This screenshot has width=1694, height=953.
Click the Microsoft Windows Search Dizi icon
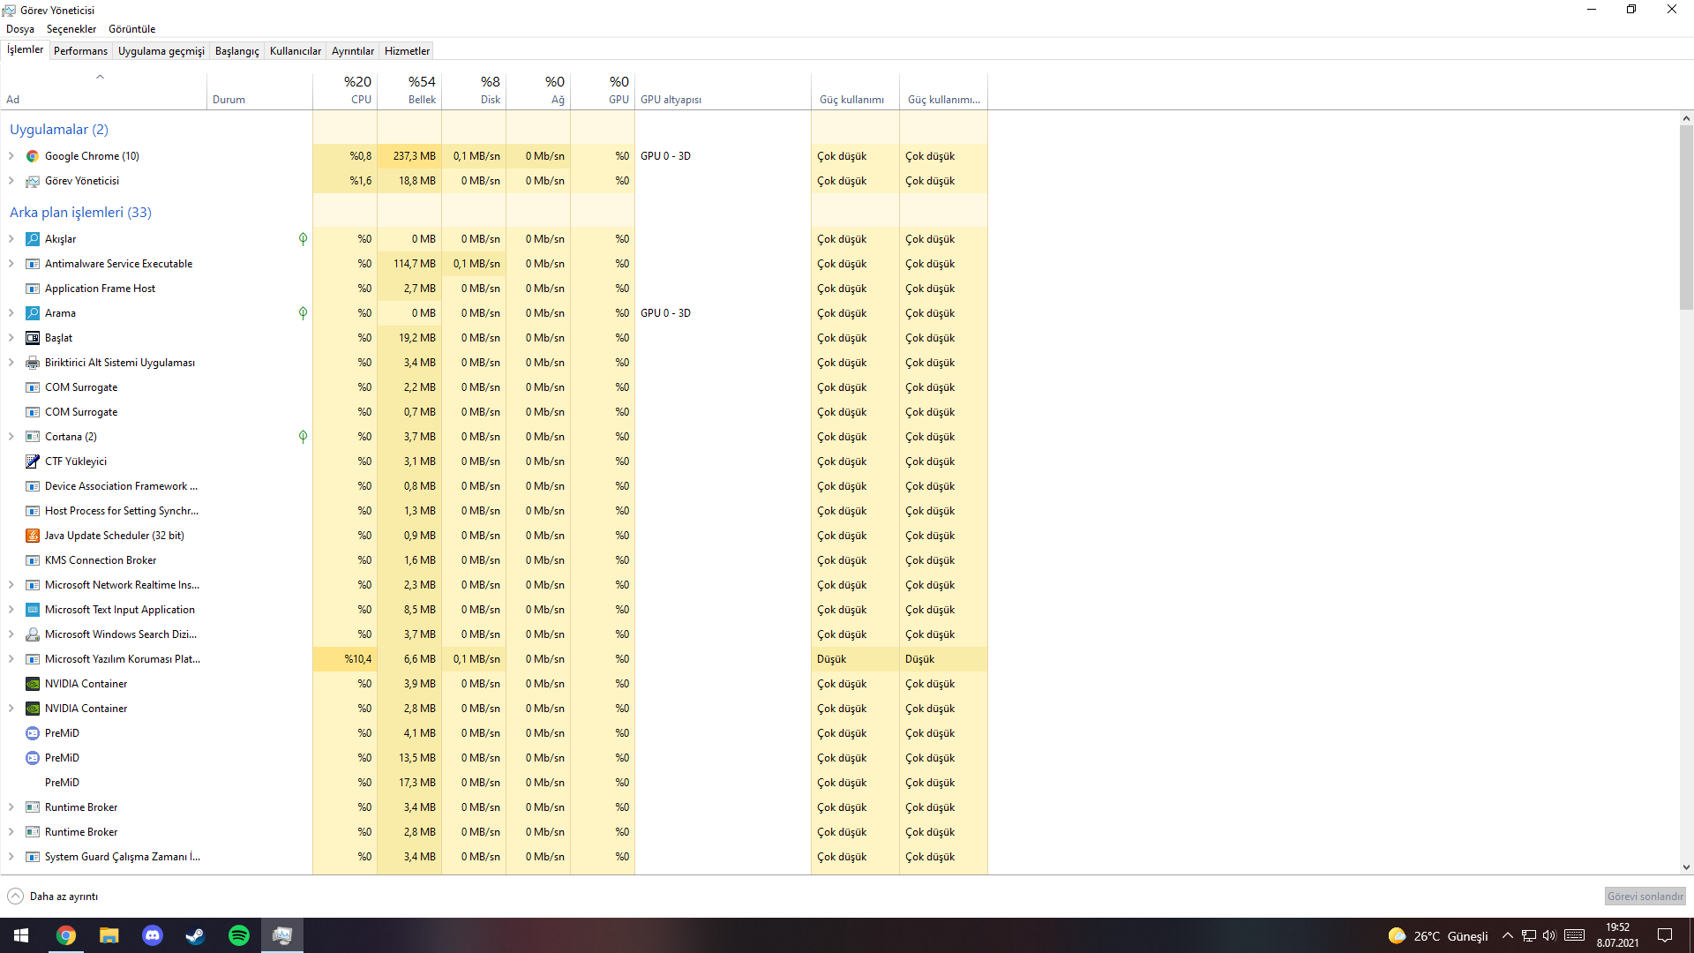(33, 634)
